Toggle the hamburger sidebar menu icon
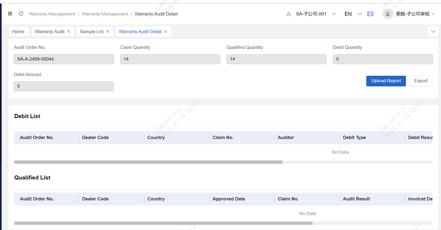This screenshot has width=441, height=230. pyautogui.click(x=10, y=14)
